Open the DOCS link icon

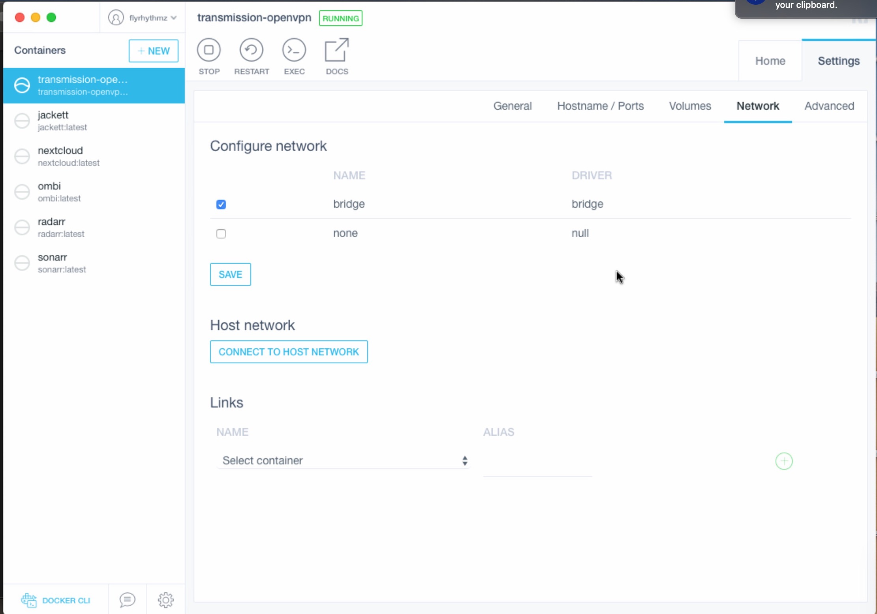(336, 50)
